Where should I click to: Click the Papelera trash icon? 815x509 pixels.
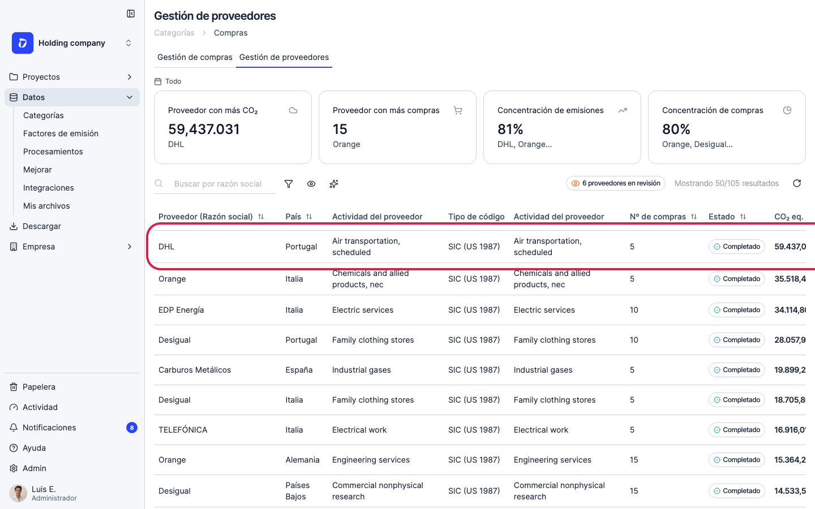point(14,387)
